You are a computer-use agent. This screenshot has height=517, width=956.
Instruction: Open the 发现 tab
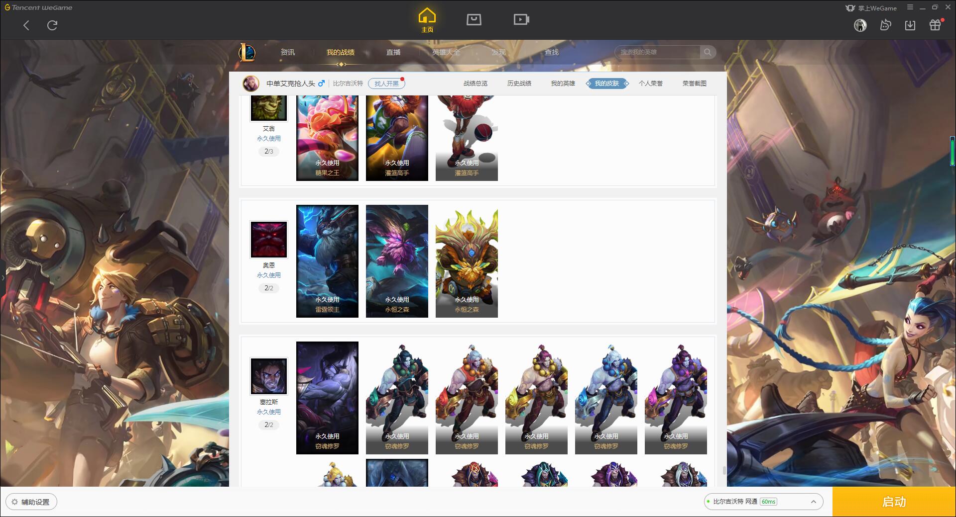tap(499, 52)
